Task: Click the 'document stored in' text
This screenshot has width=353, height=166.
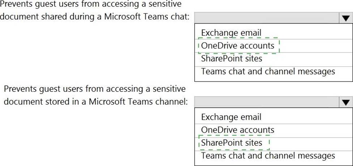Action: (36, 102)
